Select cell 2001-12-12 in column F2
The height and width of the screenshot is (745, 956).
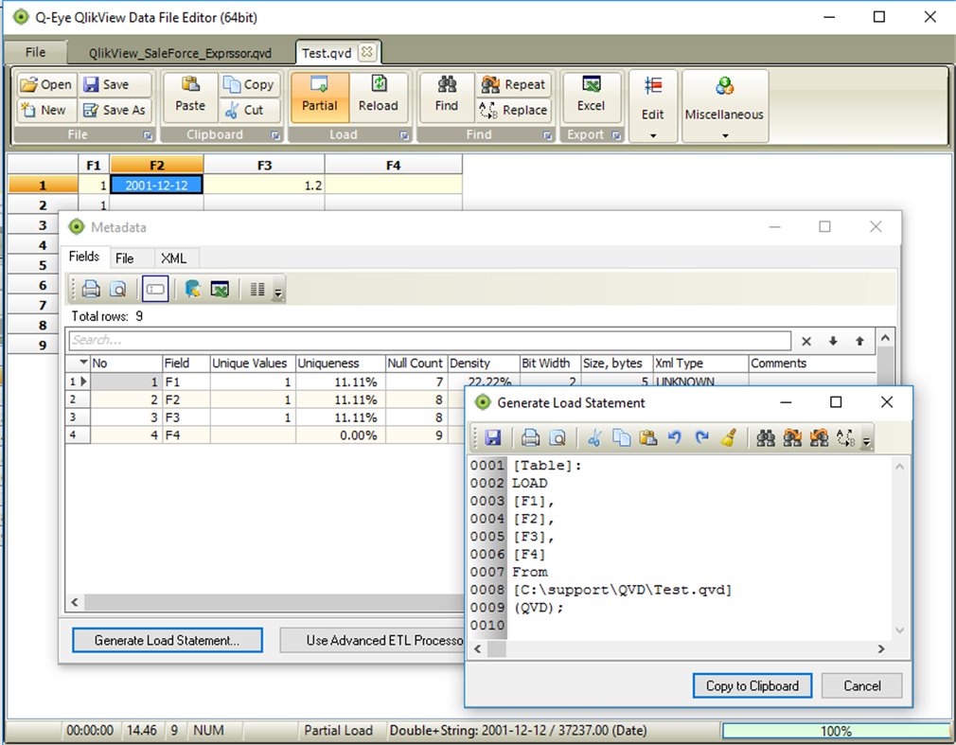pyautogui.click(x=156, y=186)
